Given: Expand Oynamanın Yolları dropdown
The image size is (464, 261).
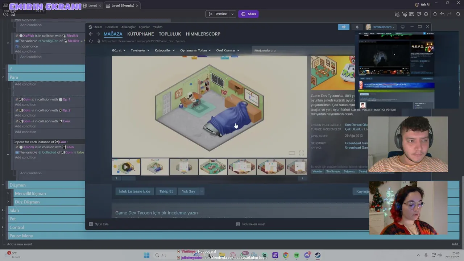Looking at the screenshot, I should pyautogui.click(x=196, y=50).
